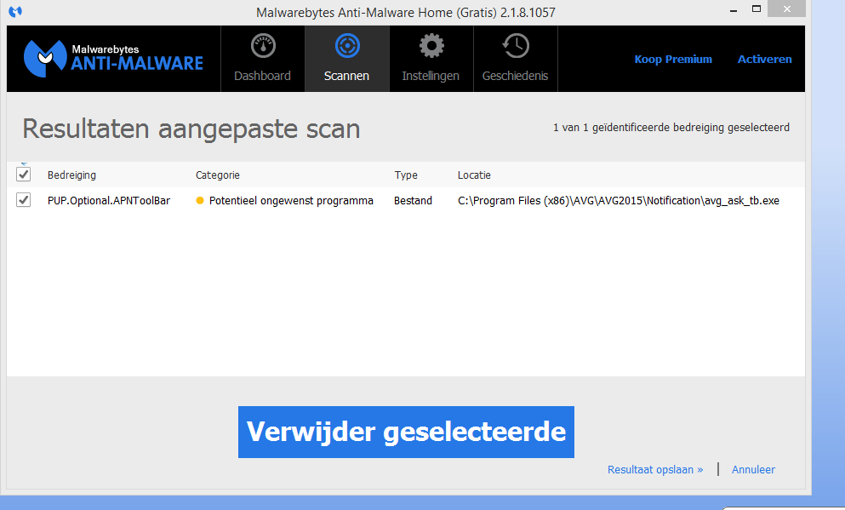
Task: Open the Instellingen tab
Action: coord(431,59)
